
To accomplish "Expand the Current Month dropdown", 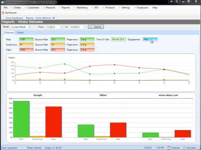I will click(29, 27).
